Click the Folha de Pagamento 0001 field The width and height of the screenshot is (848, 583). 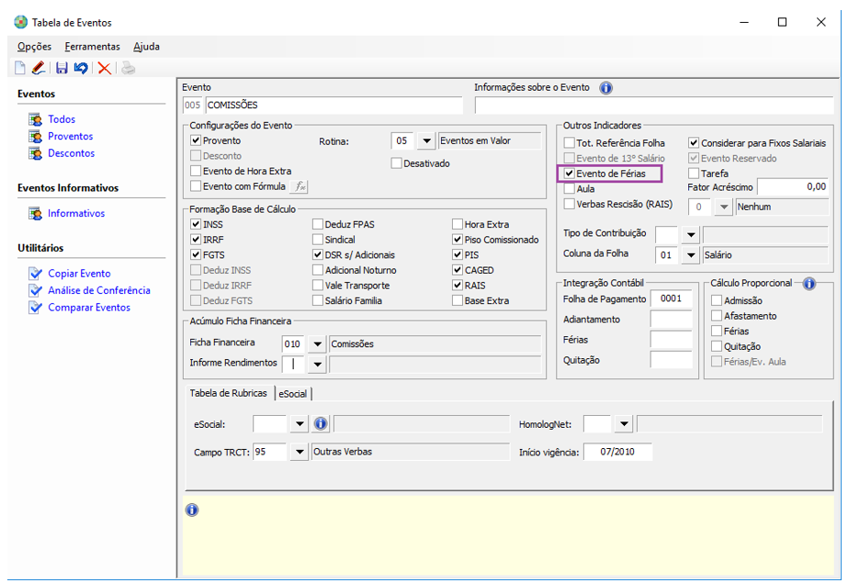(x=672, y=298)
